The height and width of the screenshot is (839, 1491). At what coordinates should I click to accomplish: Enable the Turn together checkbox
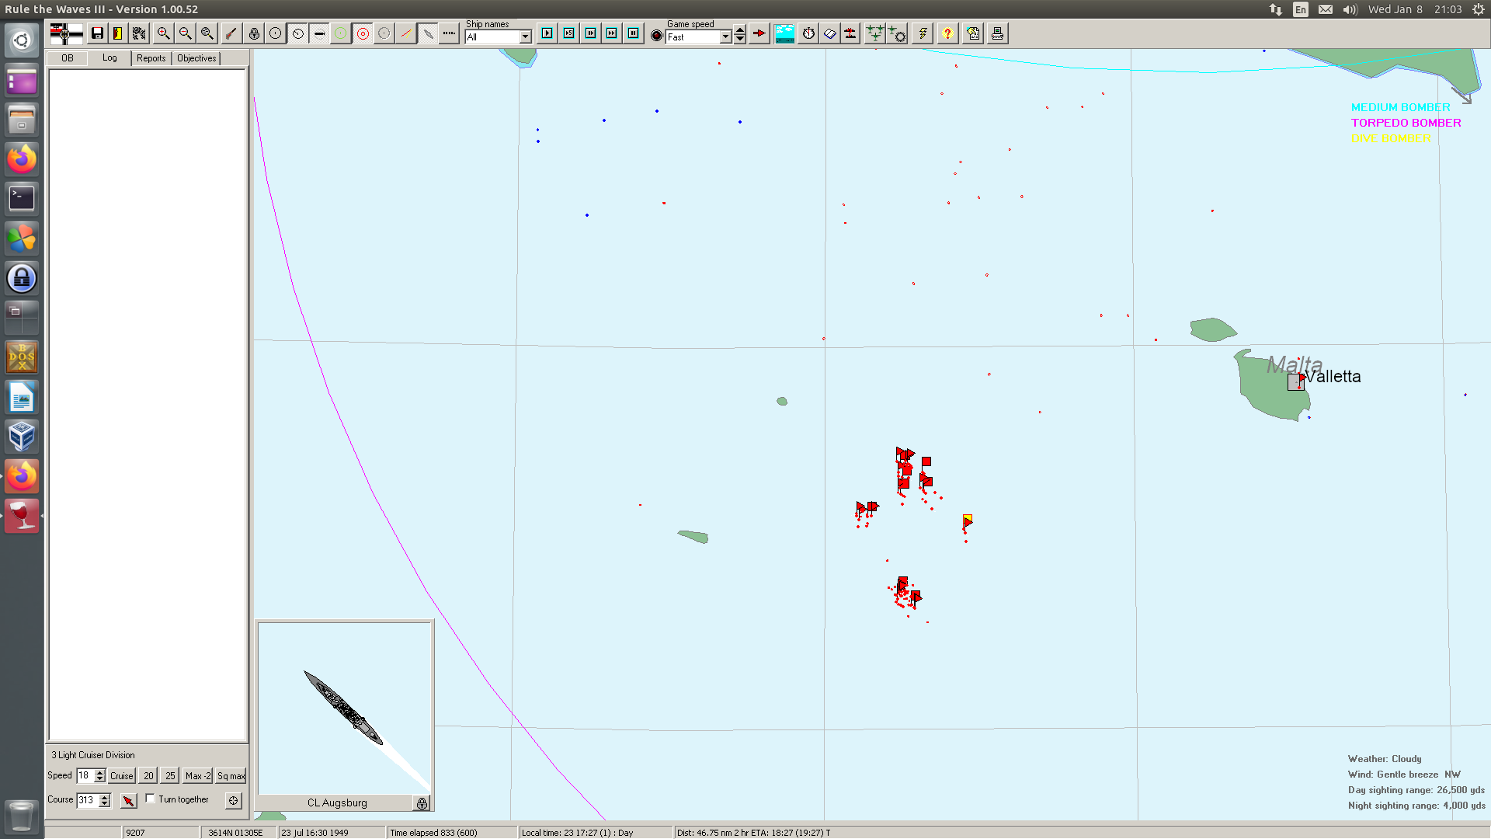150,799
